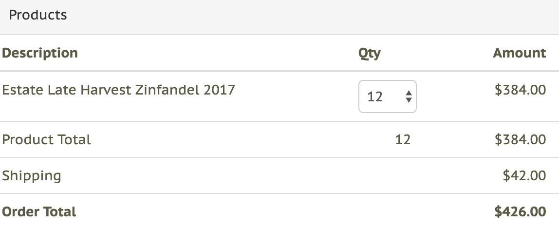Click the Shipping row label

tap(32, 176)
